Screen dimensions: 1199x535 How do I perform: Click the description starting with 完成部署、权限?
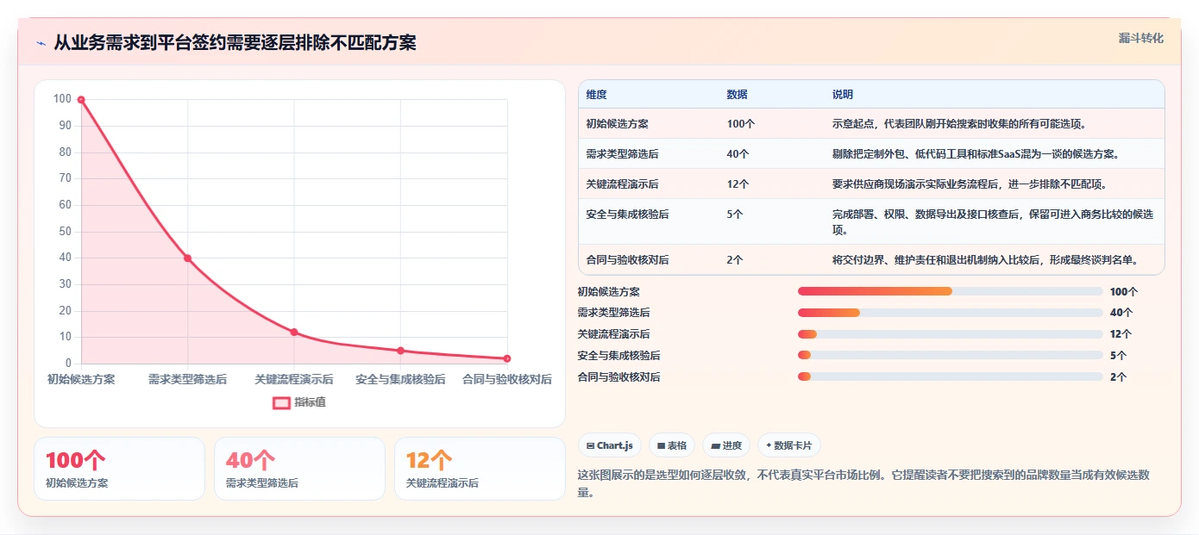click(993, 222)
